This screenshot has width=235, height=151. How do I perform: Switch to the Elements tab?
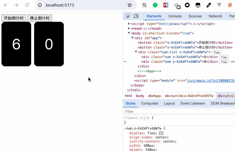[154, 16]
